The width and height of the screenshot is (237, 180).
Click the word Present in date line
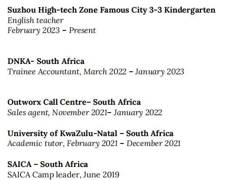tap(82, 30)
